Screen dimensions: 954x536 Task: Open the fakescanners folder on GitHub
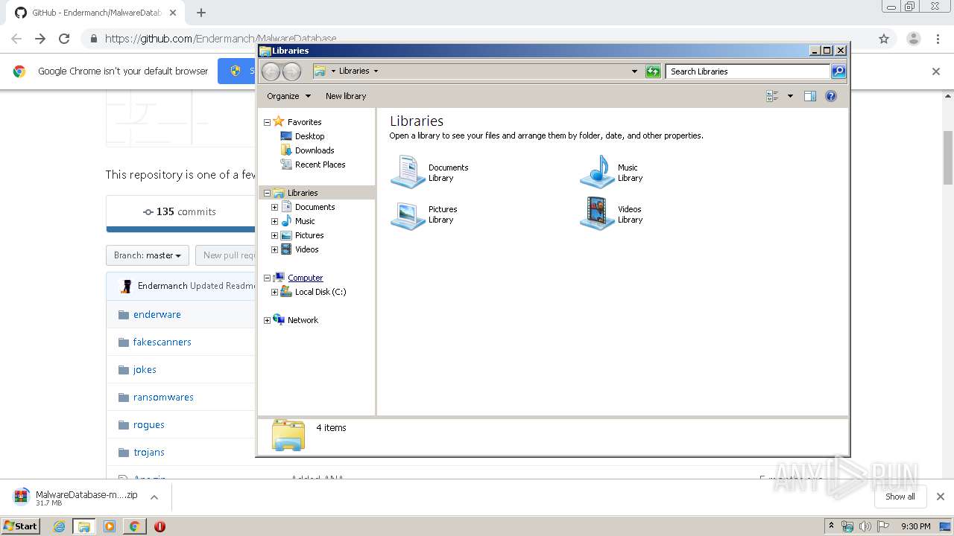[162, 342]
